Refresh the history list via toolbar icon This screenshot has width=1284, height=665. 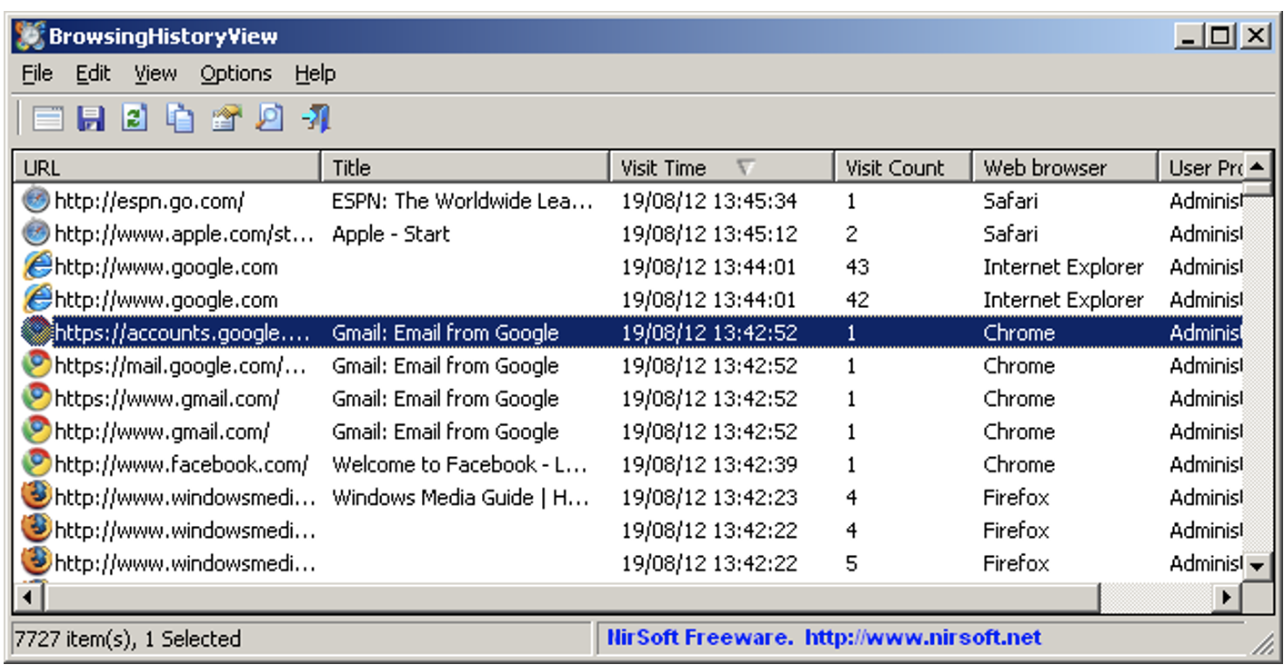pyautogui.click(x=135, y=118)
